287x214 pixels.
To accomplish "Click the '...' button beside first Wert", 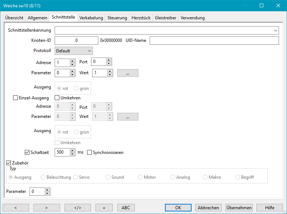I will tap(128, 73).
